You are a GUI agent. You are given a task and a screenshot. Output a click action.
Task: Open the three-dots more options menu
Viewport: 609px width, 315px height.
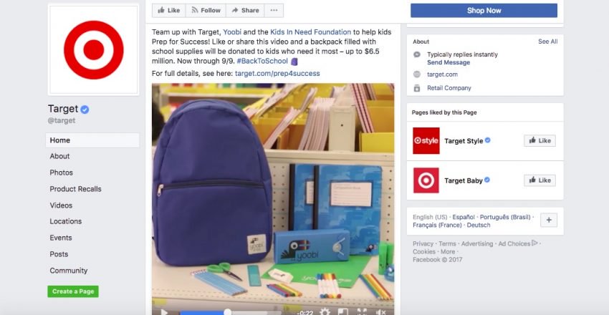pos(274,11)
